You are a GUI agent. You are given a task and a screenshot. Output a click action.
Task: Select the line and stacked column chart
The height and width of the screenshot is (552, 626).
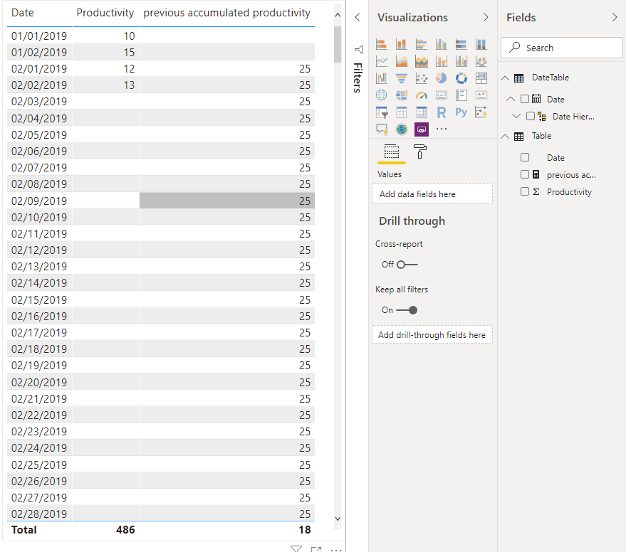442,61
